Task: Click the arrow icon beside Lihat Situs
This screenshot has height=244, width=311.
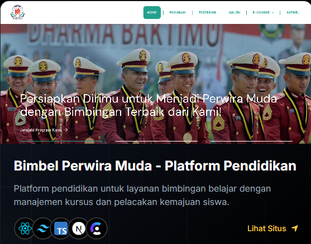Action: tap(295, 228)
